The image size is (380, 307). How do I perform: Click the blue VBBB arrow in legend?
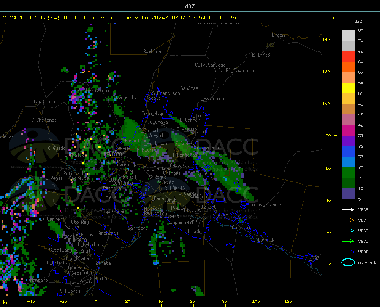click(348, 252)
